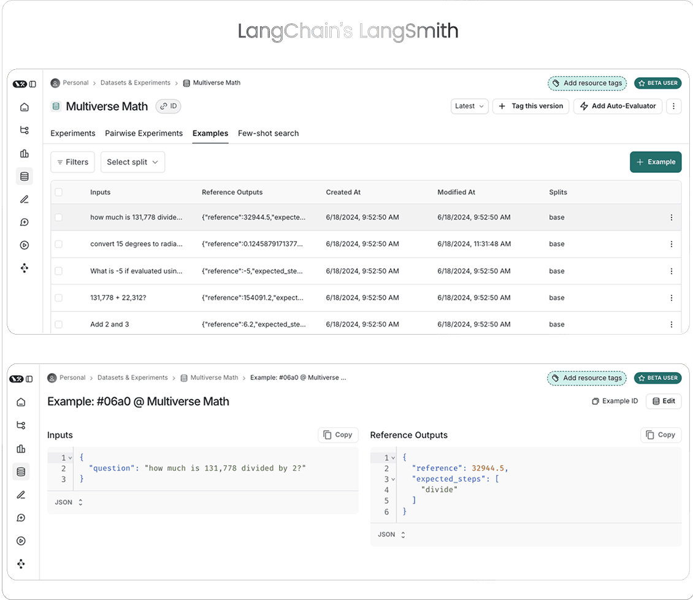This screenshot has width=693, height=600.
Task: Check the 'Add 2 and 3' row
Action: [x=58, y=324]
